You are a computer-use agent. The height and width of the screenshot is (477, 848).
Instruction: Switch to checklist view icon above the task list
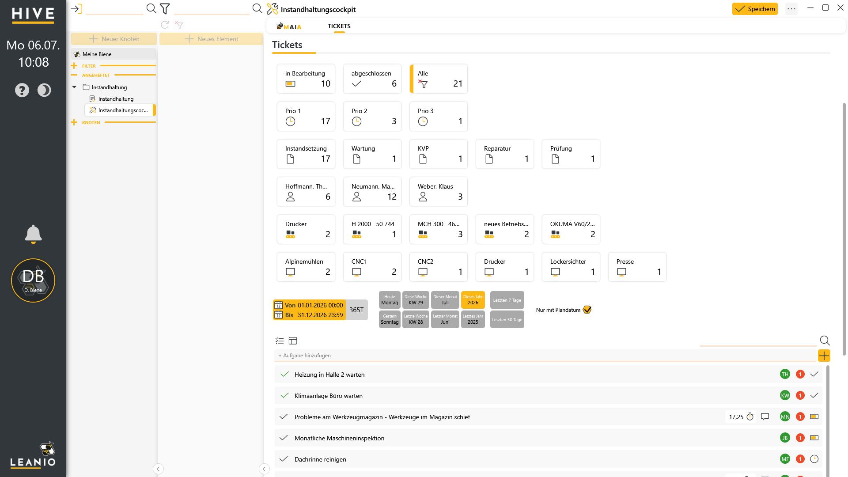[x=280, y=341]
